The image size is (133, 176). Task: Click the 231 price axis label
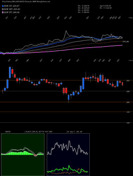tap(128, 81)
